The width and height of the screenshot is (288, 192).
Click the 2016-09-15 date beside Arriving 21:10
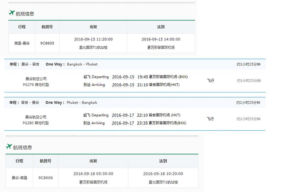coord(123,85)
